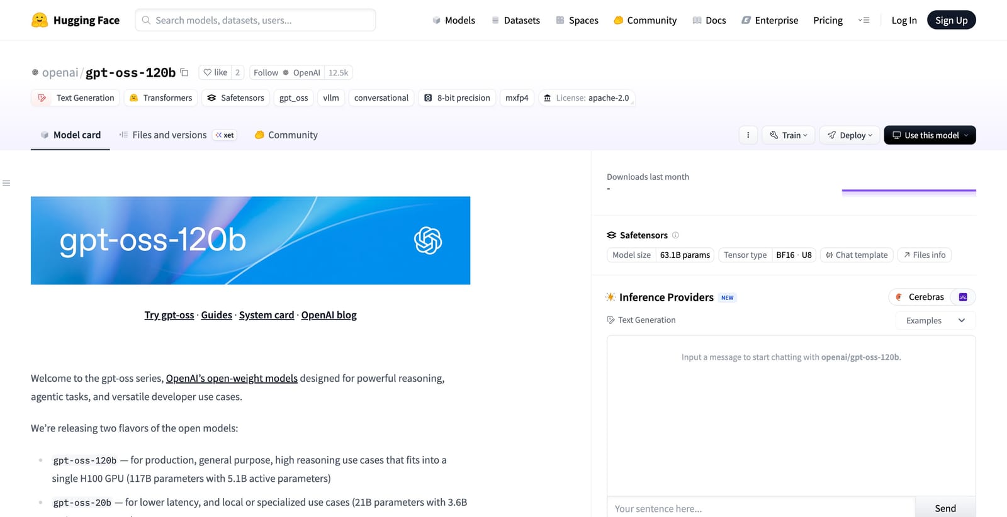Open the three-dot more options button
Image resolution: width=1007 pixels, height=517 pixels.
tap(748, 135)
